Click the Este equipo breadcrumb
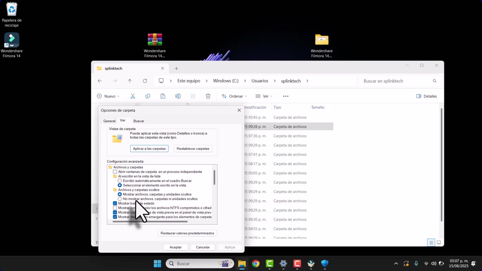Viewport: 482px width, 271px height. 189,81
